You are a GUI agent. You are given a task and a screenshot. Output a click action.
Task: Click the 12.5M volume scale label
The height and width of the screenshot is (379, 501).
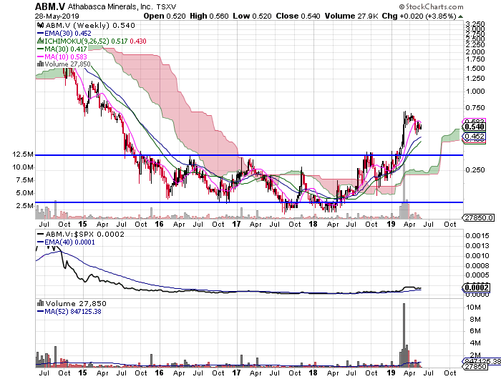(22, 154)
